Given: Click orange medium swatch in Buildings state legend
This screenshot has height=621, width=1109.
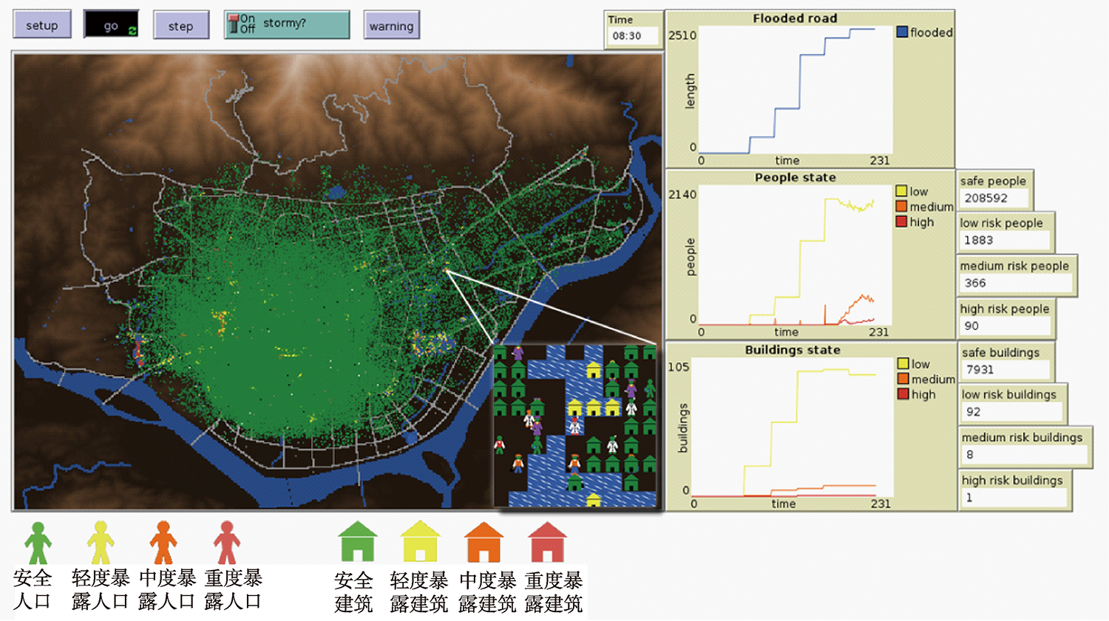Looking at the screenshot, I should (x=903, y=379).
